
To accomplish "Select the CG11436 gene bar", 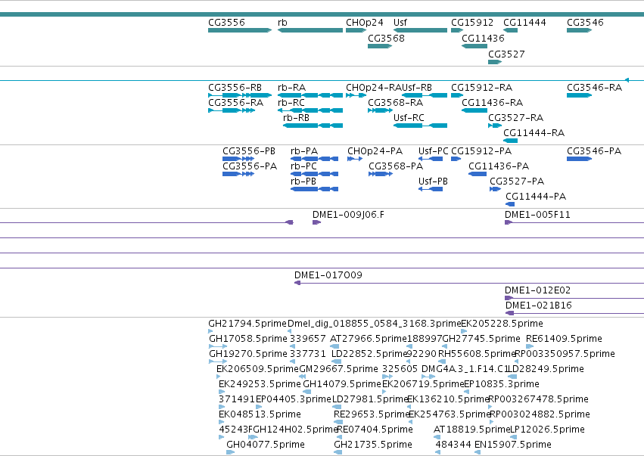I will click(474, 46).
